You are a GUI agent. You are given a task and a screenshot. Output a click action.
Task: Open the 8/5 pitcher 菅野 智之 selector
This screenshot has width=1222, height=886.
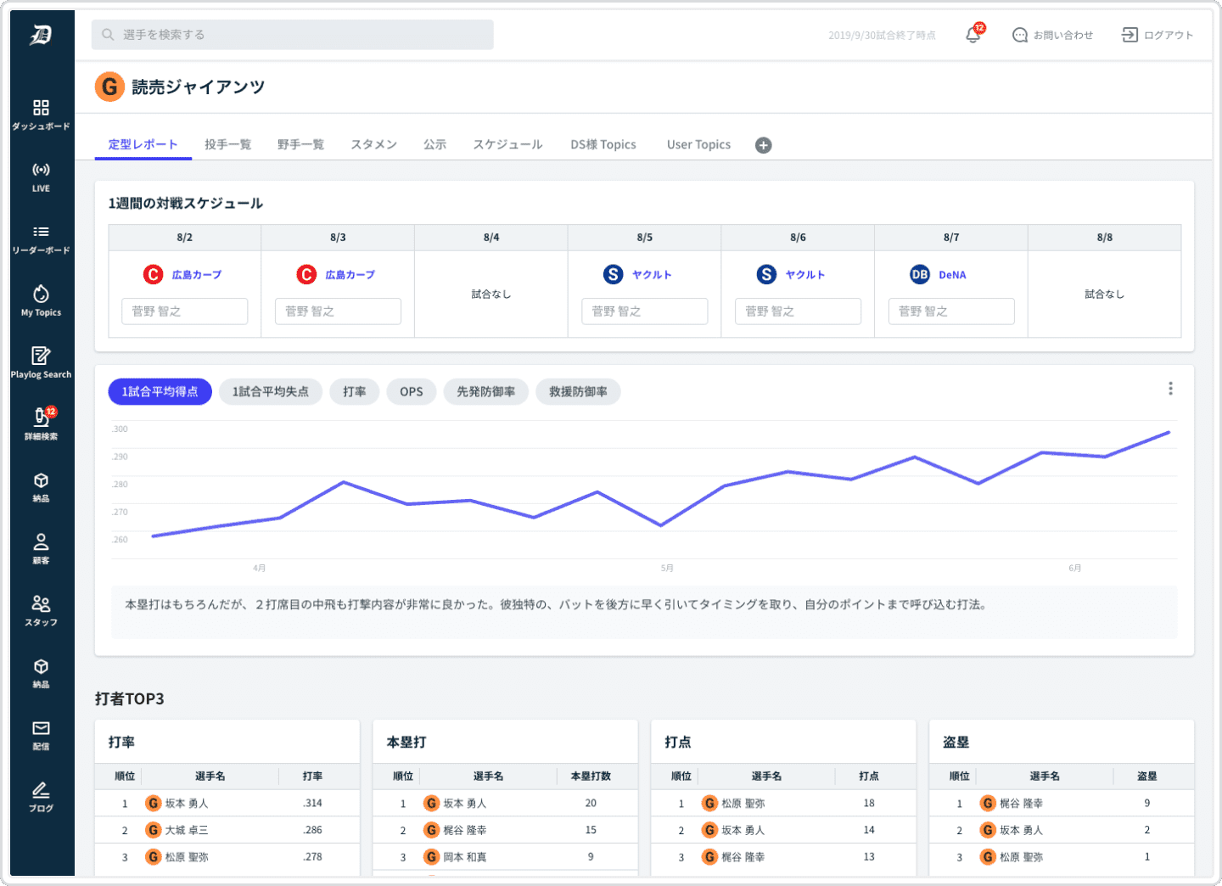tap(645, 311)
